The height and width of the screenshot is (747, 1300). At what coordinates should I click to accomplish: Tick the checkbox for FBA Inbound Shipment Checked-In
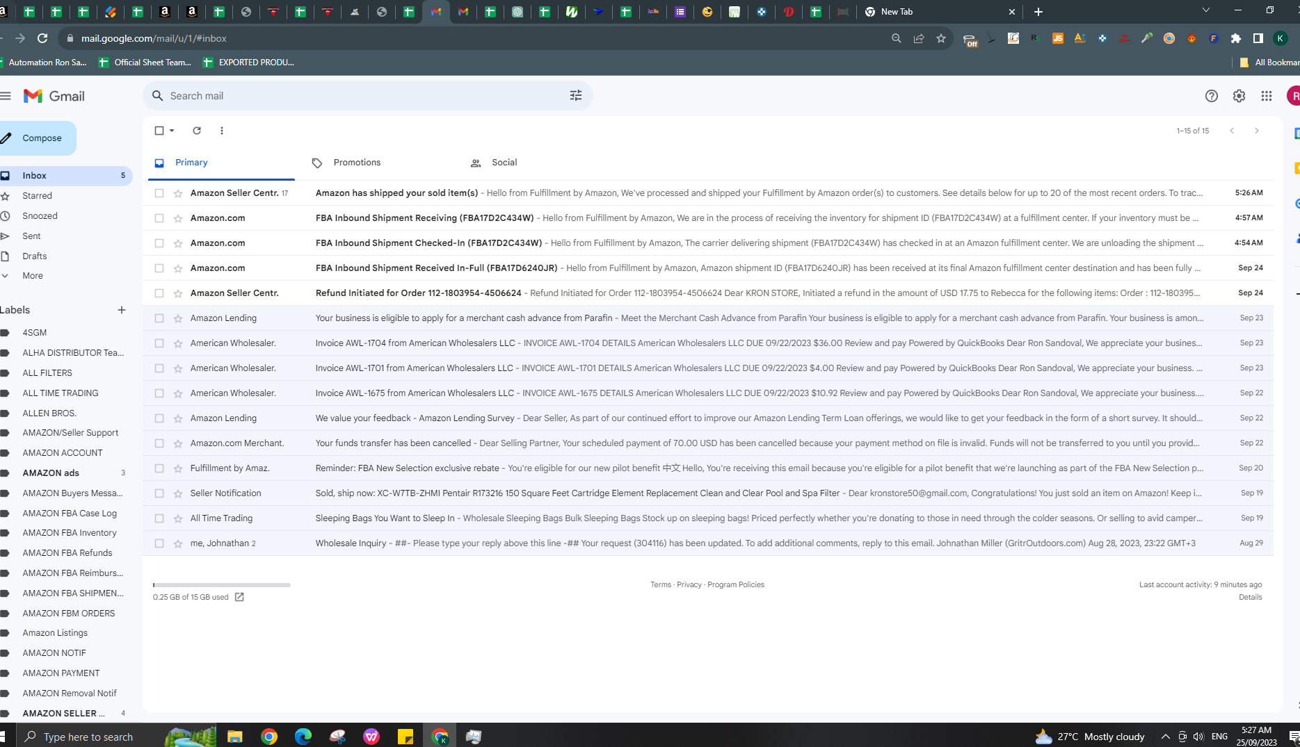coord(159,243)
